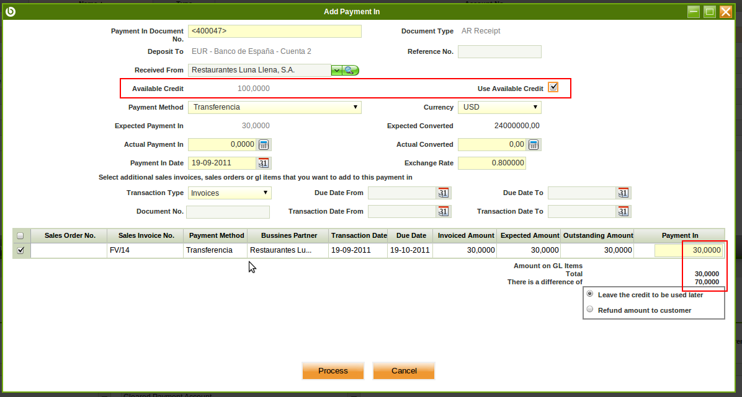742x397 pixels.
Task: Toggle Use Available Credit checkbox
Action: [x=553, y=88]
